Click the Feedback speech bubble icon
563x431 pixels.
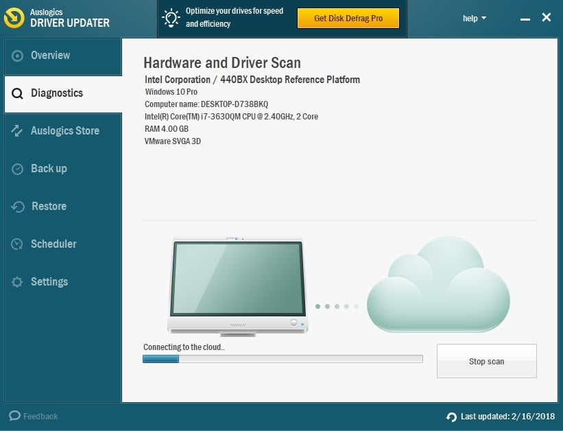coord(14,416)
